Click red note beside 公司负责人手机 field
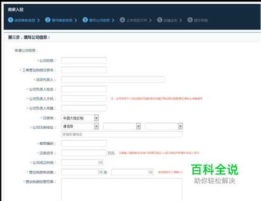Image resolution: width=261 pixels, height=201 pixels. point(157,98)
